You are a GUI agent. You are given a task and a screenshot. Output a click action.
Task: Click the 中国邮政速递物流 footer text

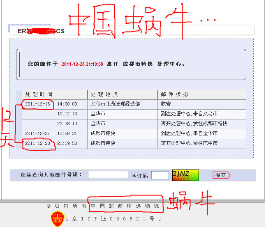coord(125,206)
